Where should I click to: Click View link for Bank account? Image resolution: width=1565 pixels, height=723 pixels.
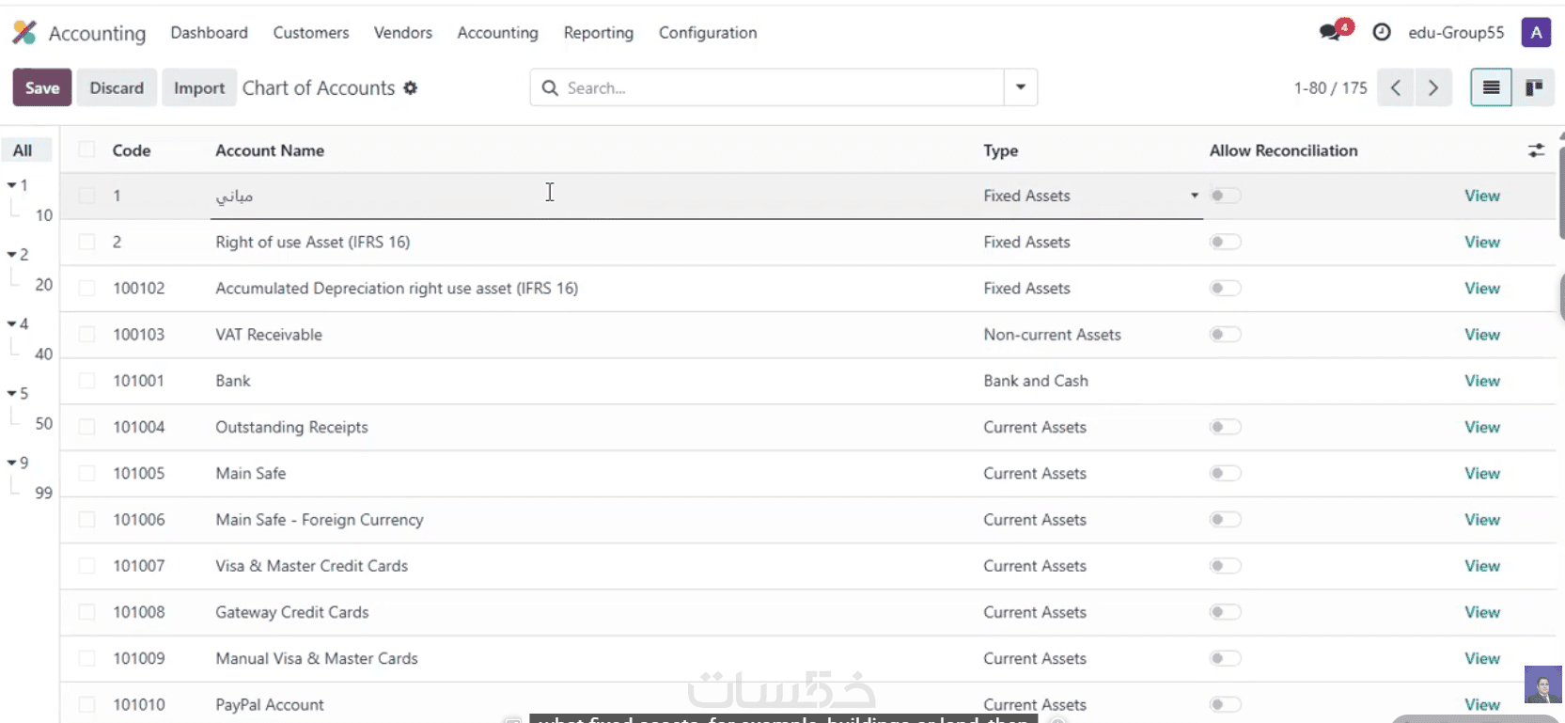(x=1481, y=381)
